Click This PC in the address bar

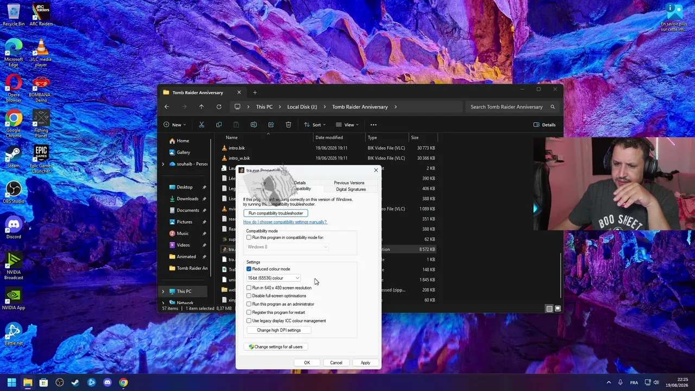tap(264, 107)
